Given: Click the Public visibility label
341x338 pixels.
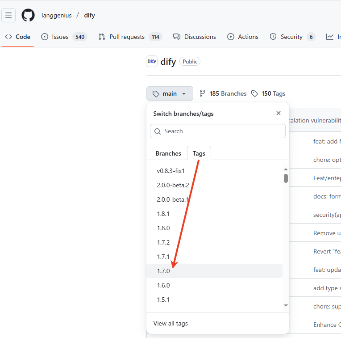Looking at the screenshot, I should (190, 62).
